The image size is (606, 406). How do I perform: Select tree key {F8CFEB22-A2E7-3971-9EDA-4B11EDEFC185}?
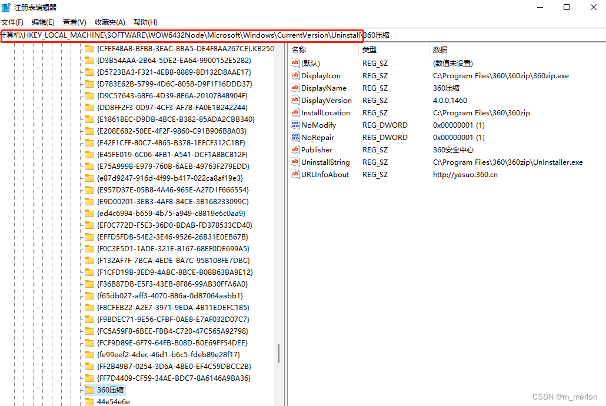tap(173, 307)
